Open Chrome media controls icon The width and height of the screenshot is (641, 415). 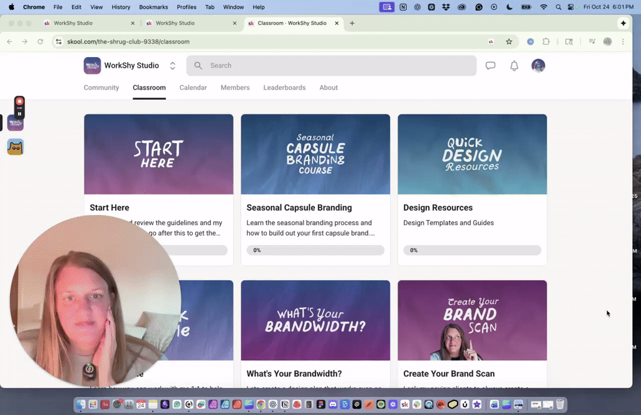[592, 42]
